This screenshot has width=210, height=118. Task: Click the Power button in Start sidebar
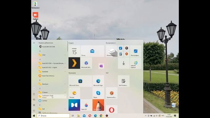(x=34, y=111)
